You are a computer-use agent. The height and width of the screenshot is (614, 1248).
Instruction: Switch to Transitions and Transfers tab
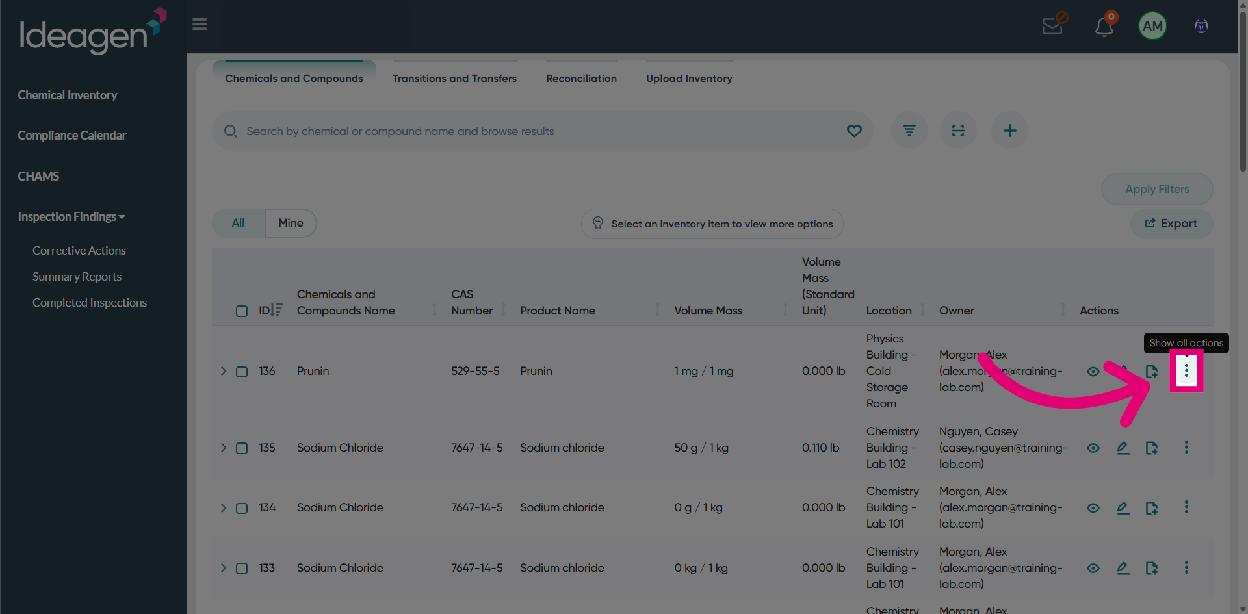(x=454, y=78)
